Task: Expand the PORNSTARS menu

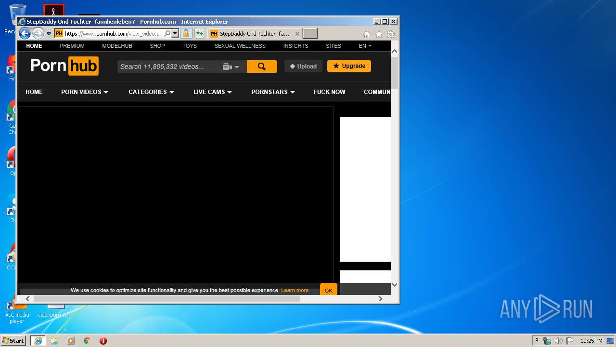Action: [273, 92]
